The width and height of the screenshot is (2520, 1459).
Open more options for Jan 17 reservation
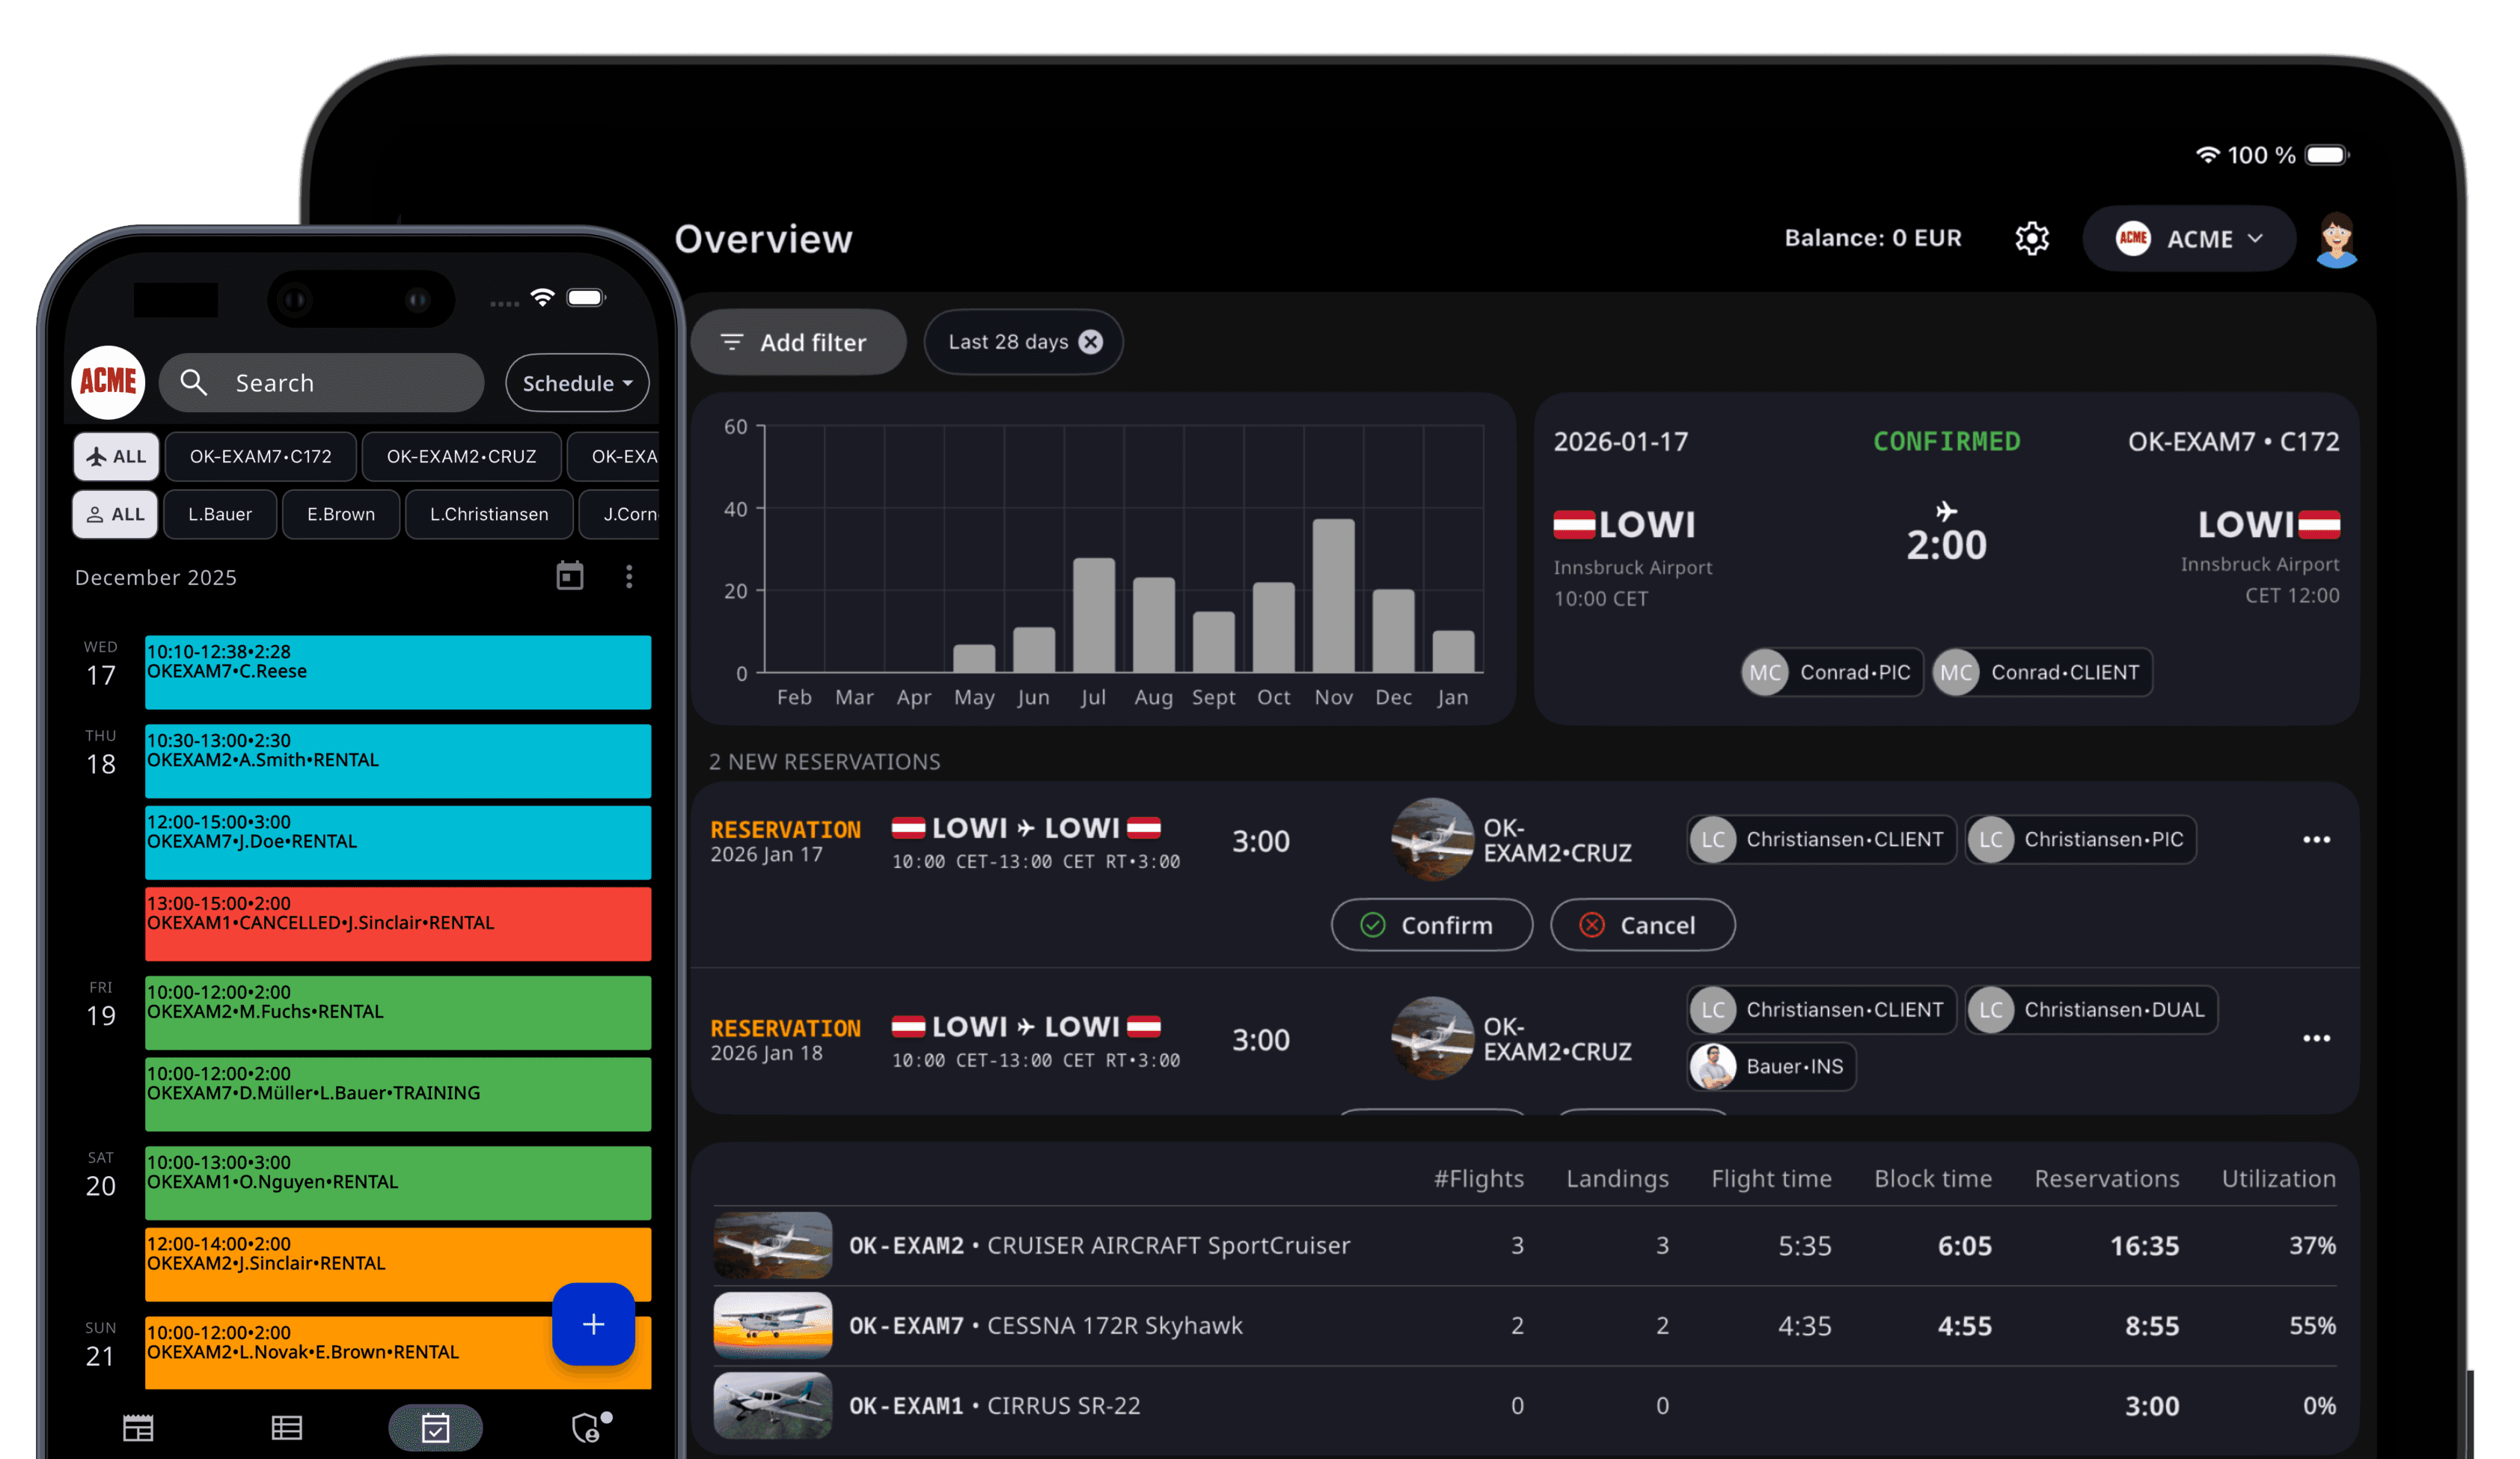(2316, 839)
